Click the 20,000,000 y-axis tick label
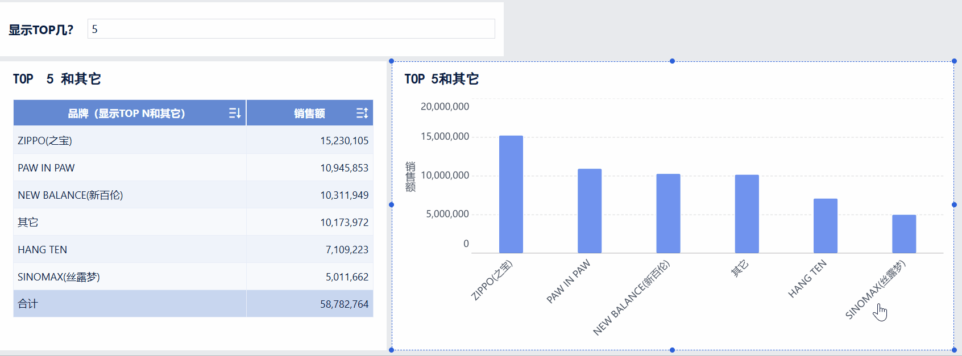 [x=445, y=106]
